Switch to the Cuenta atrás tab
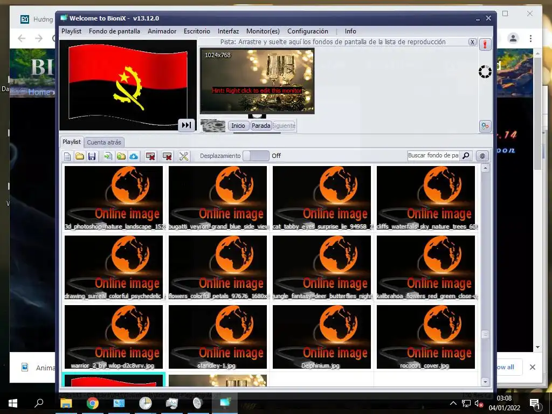 pyautogui.click(x=104, y=142)
